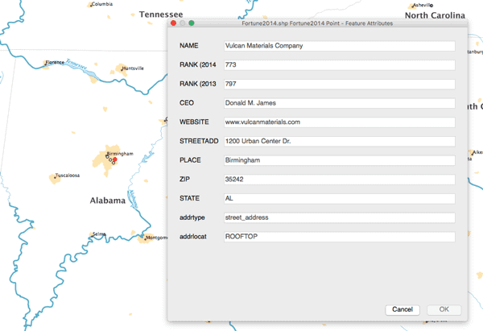Click the STREETADD attribute label
Image resolution: width=483 pixels, height=331 pixels.
199,141
